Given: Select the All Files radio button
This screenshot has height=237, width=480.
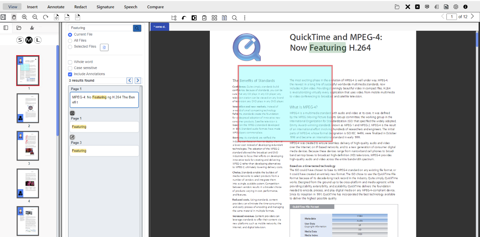Looking at the screenshot, I should [70, 41].
